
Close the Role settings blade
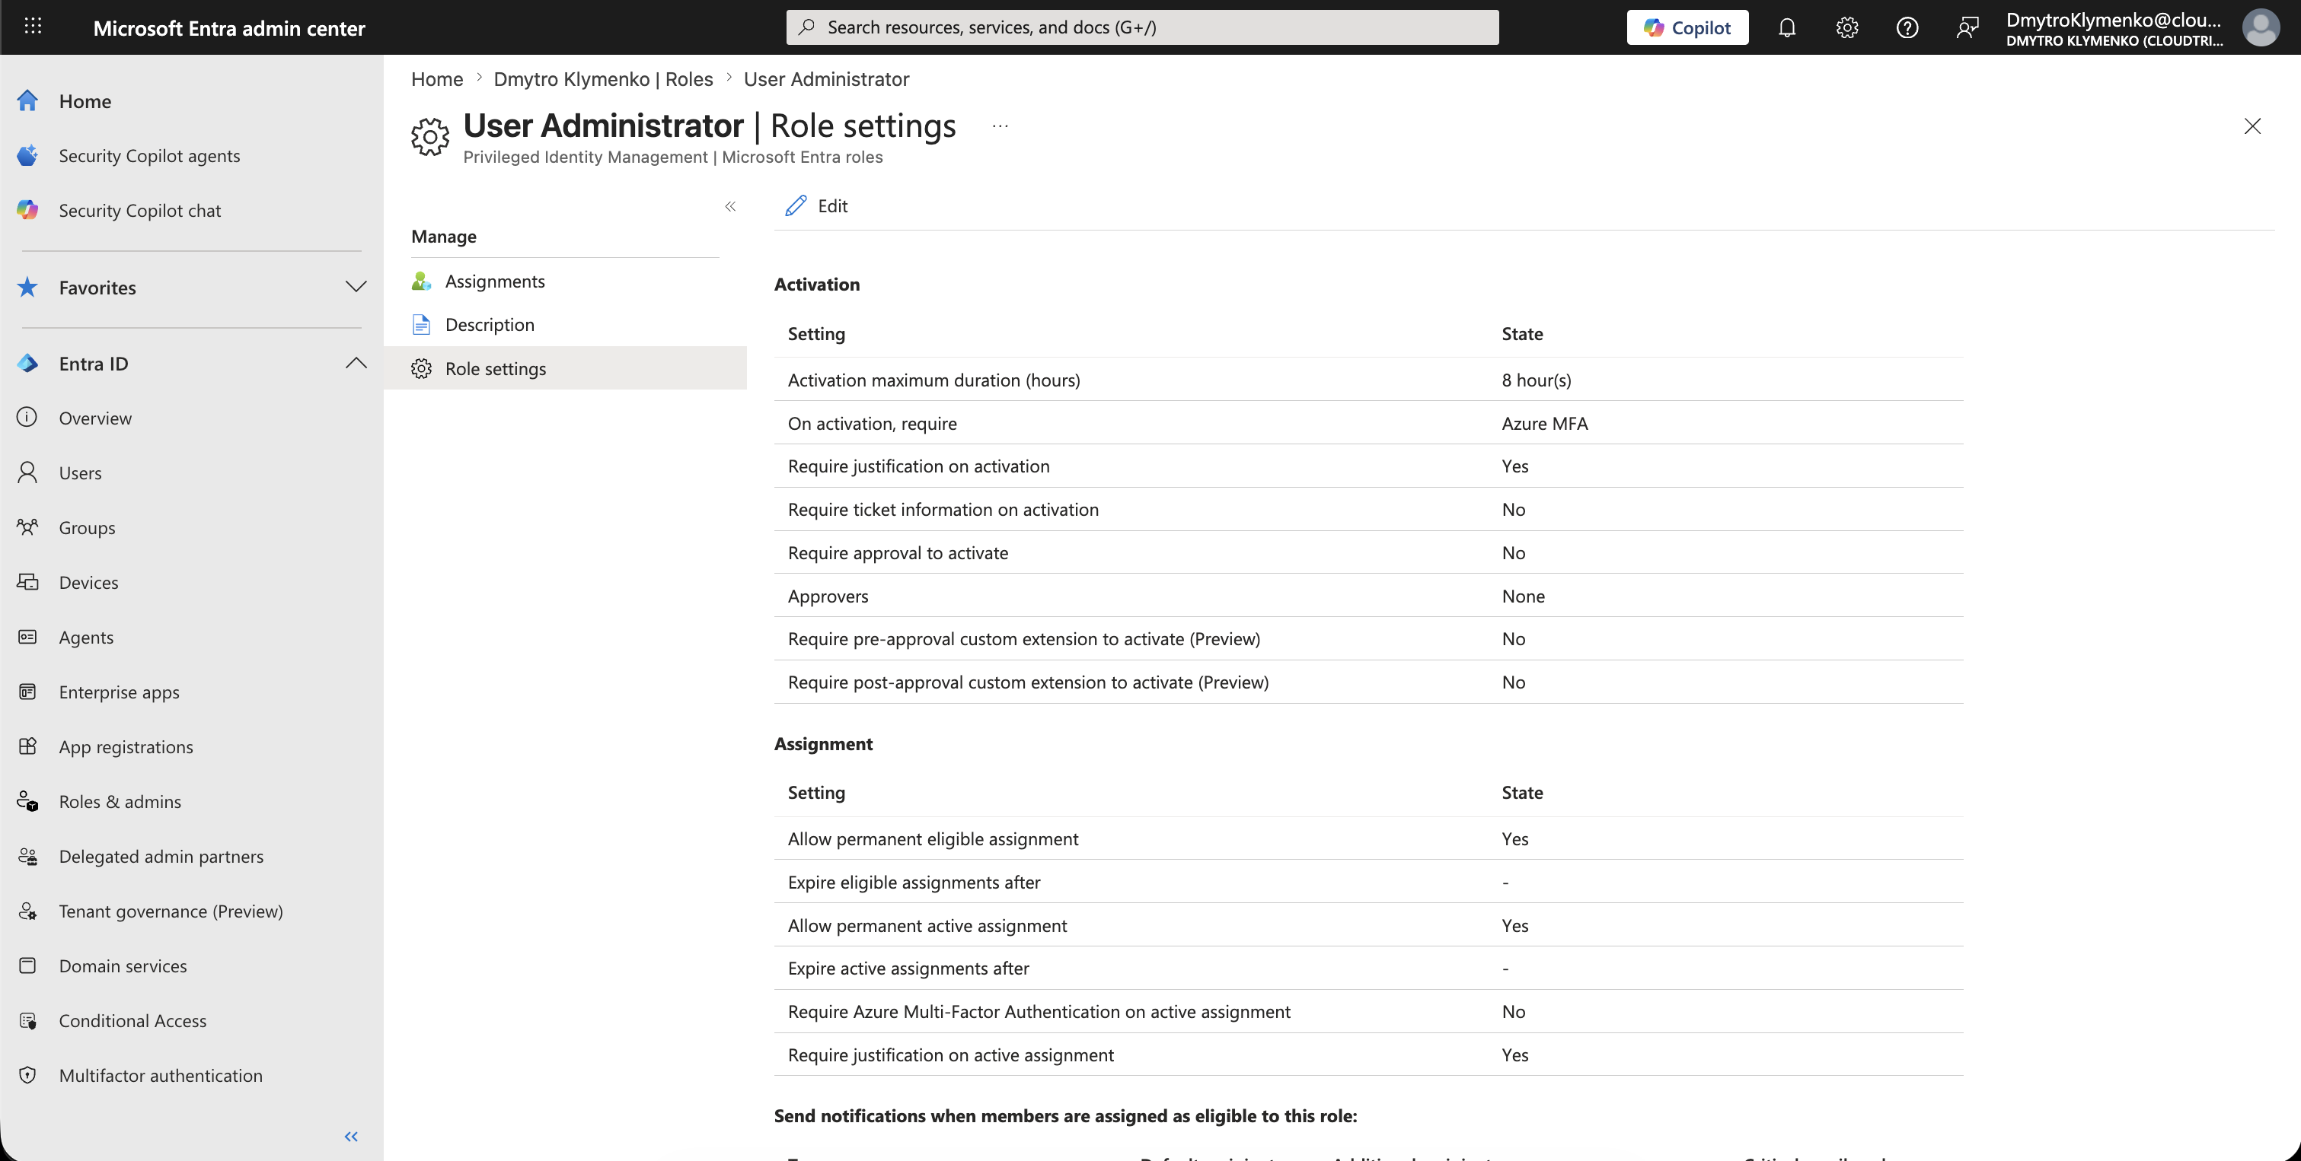click(2252, 126)
